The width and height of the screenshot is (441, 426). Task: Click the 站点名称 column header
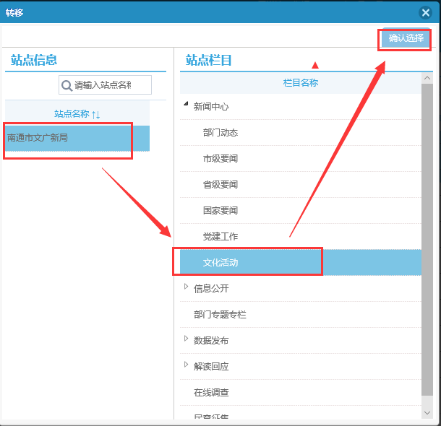pos(77,114)
